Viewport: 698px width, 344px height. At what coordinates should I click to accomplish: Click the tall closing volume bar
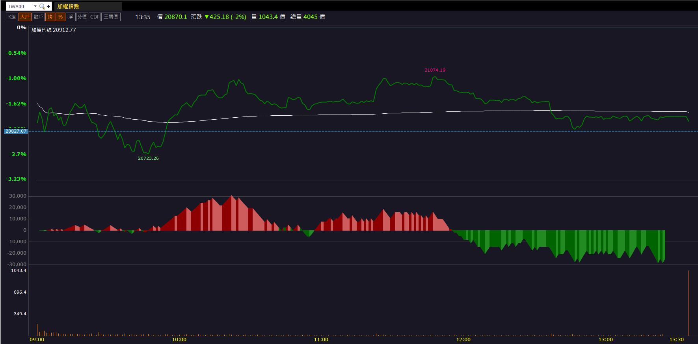tap(689, 303)
